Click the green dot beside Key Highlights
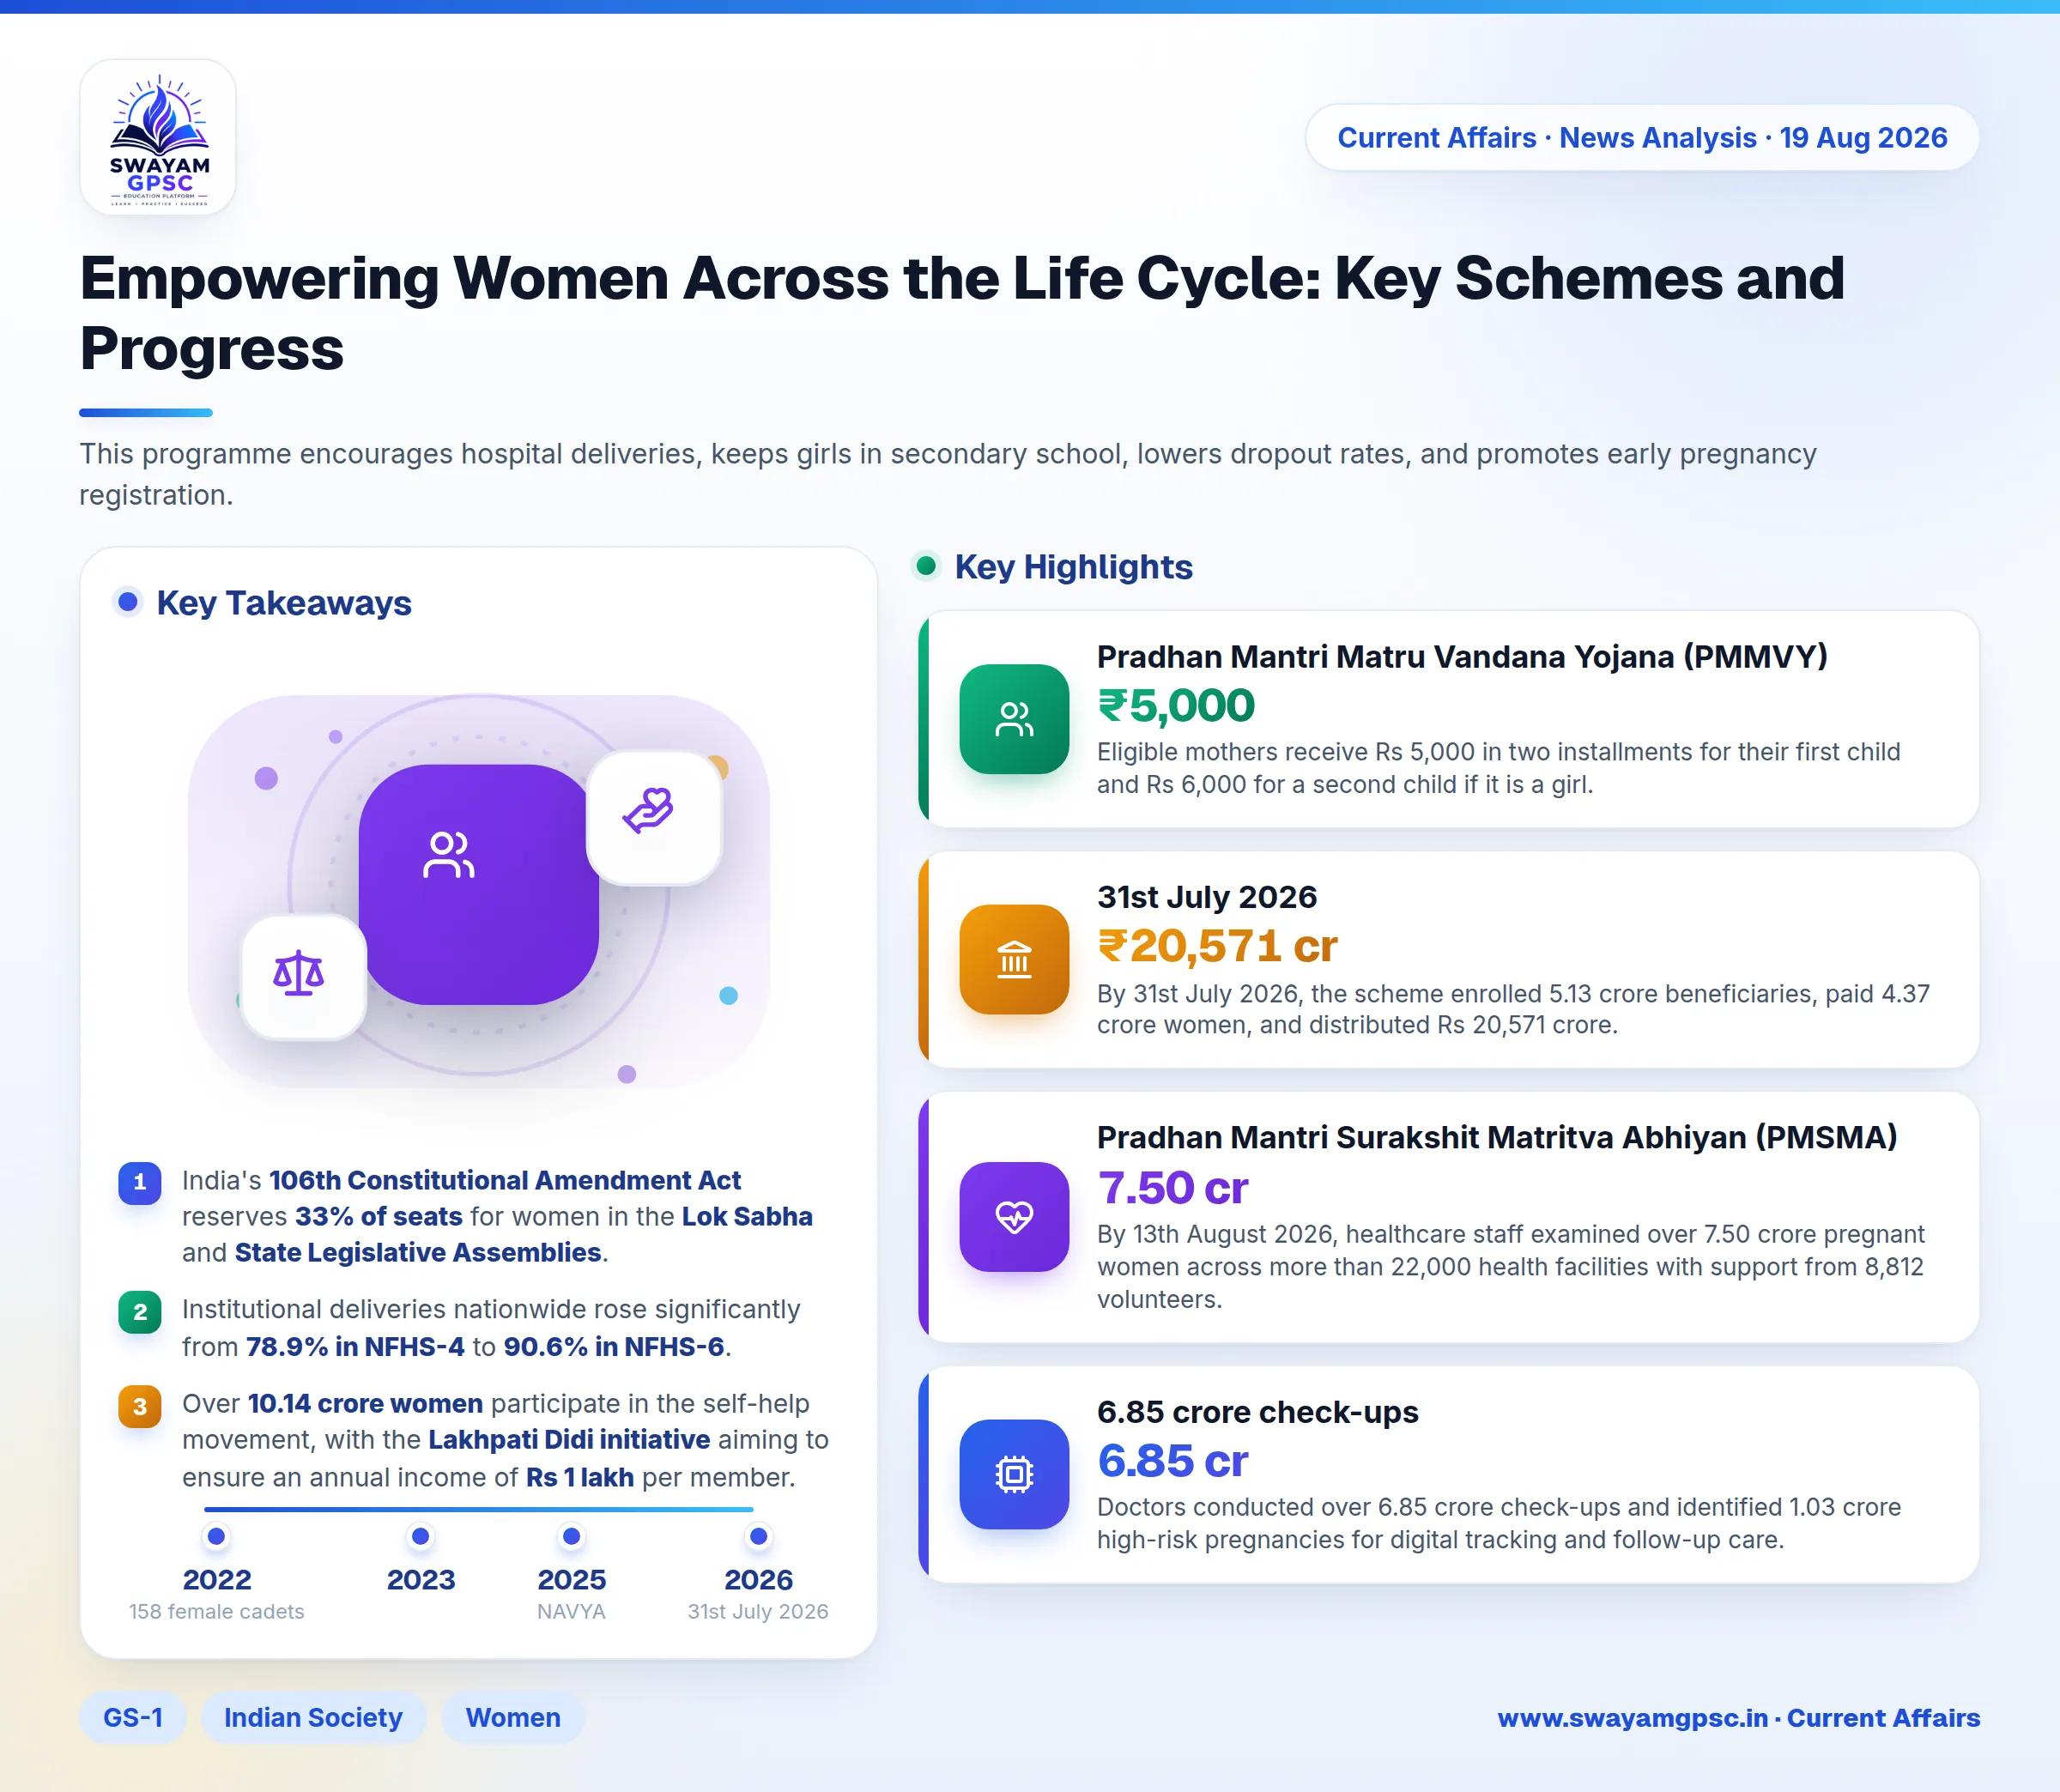2060x1792 pixels. (926, 566)
